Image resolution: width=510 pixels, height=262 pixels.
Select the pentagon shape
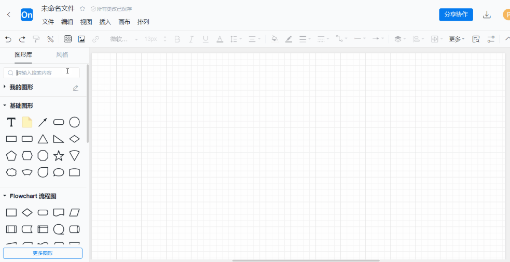[11, 155]
